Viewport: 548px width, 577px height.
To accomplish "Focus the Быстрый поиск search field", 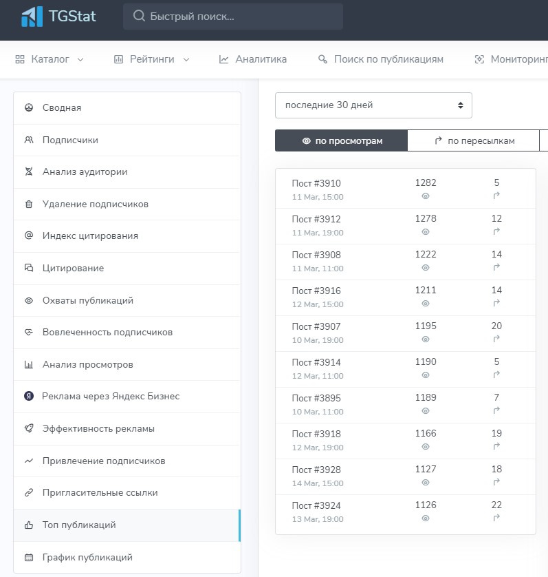I will point(233,17).
